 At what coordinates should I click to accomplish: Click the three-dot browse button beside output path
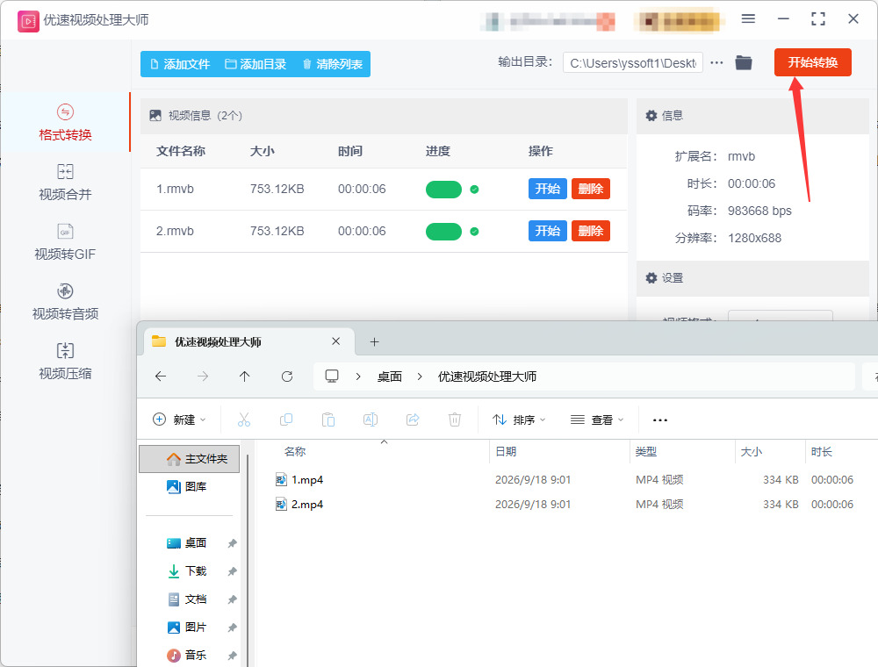716,62
